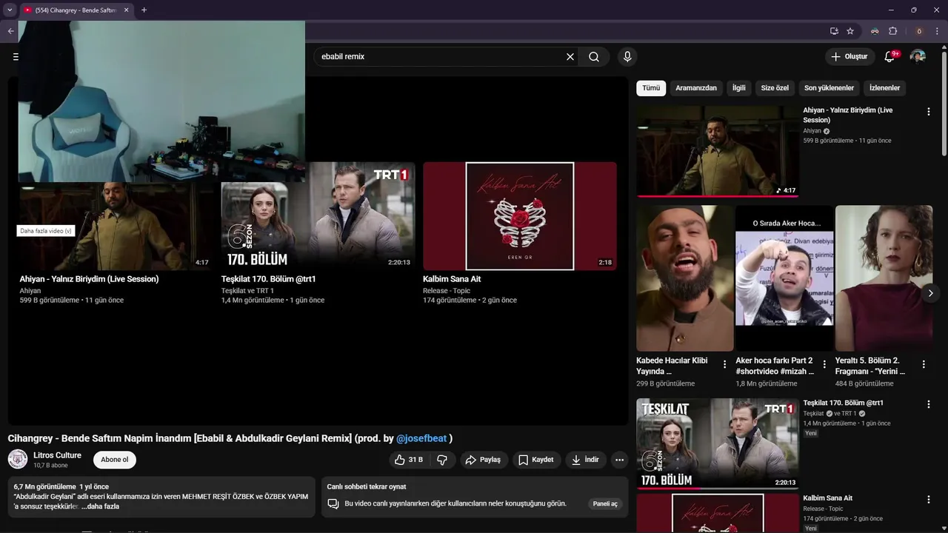This screenshot has width=948, height=533.
Task: Open the Litros Culture channel avatar
Action: [x=18, y=459]
